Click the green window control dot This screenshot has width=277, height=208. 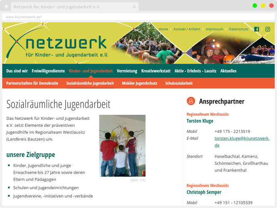(255, 5)
